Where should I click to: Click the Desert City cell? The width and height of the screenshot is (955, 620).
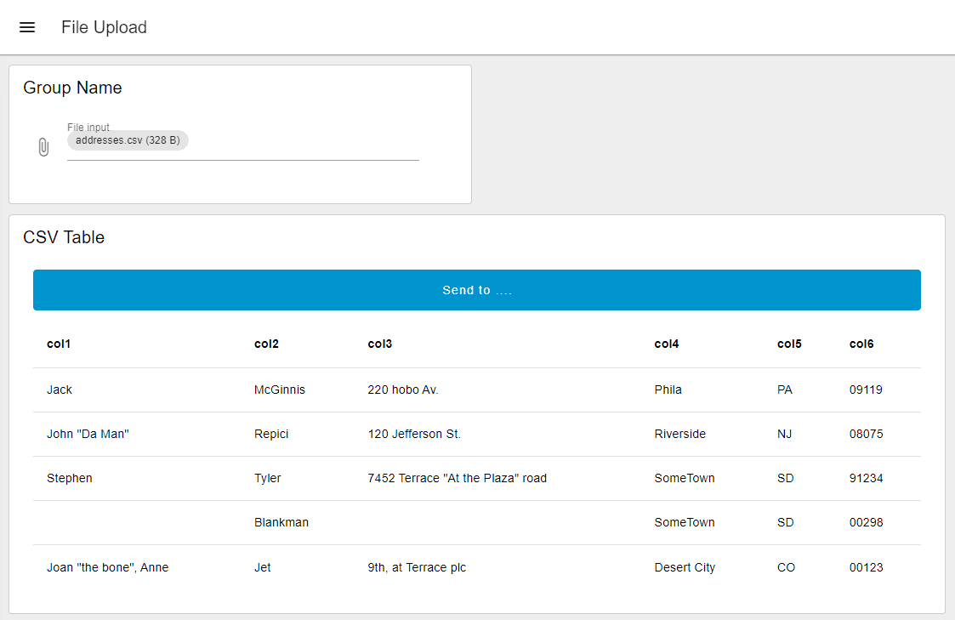[x=685, y=566]
